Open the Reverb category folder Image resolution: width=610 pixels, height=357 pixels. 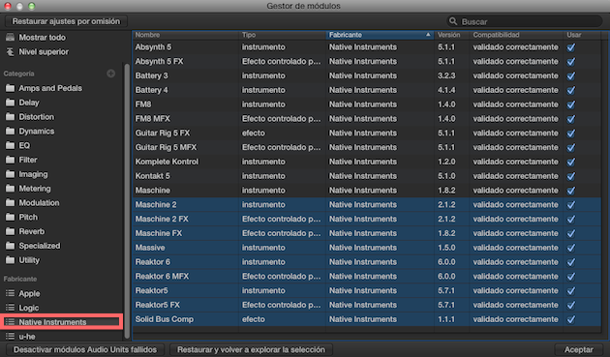pos(10,231)
